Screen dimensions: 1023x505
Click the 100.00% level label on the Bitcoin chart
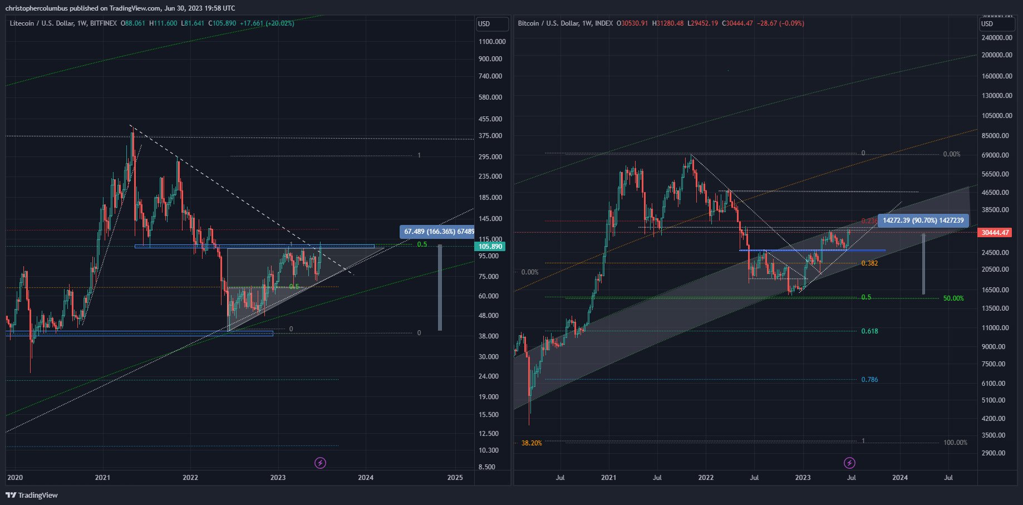tap(955, 443)
